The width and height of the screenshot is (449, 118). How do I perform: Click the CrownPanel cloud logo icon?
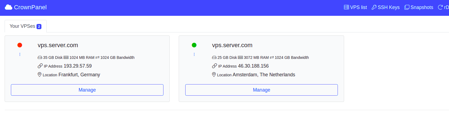point(8,7)
